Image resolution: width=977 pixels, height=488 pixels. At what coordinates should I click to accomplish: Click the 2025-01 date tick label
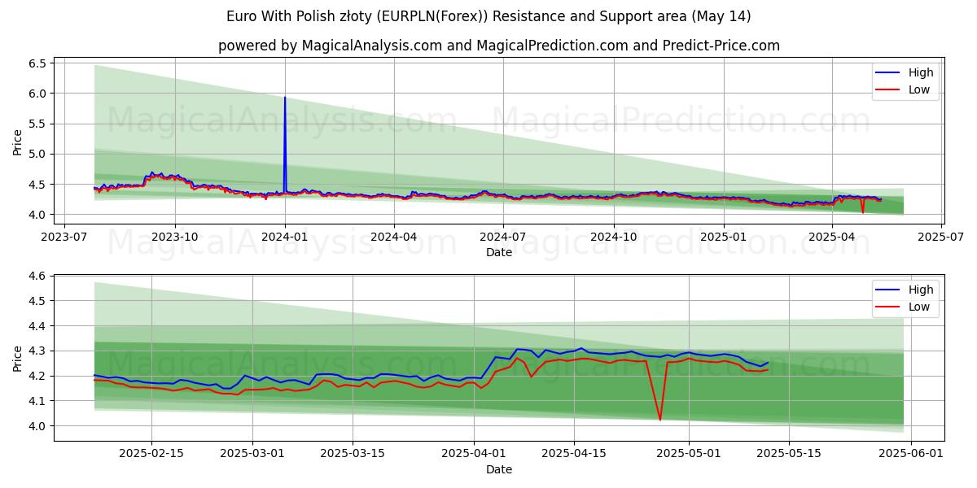click(723, 236)
